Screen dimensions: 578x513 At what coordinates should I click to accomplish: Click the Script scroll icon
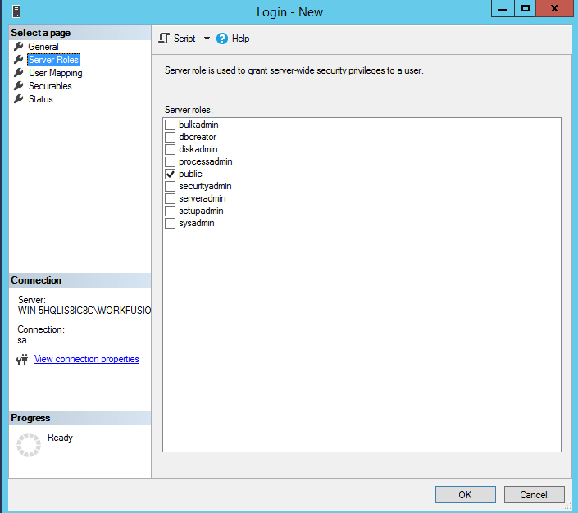164,39
